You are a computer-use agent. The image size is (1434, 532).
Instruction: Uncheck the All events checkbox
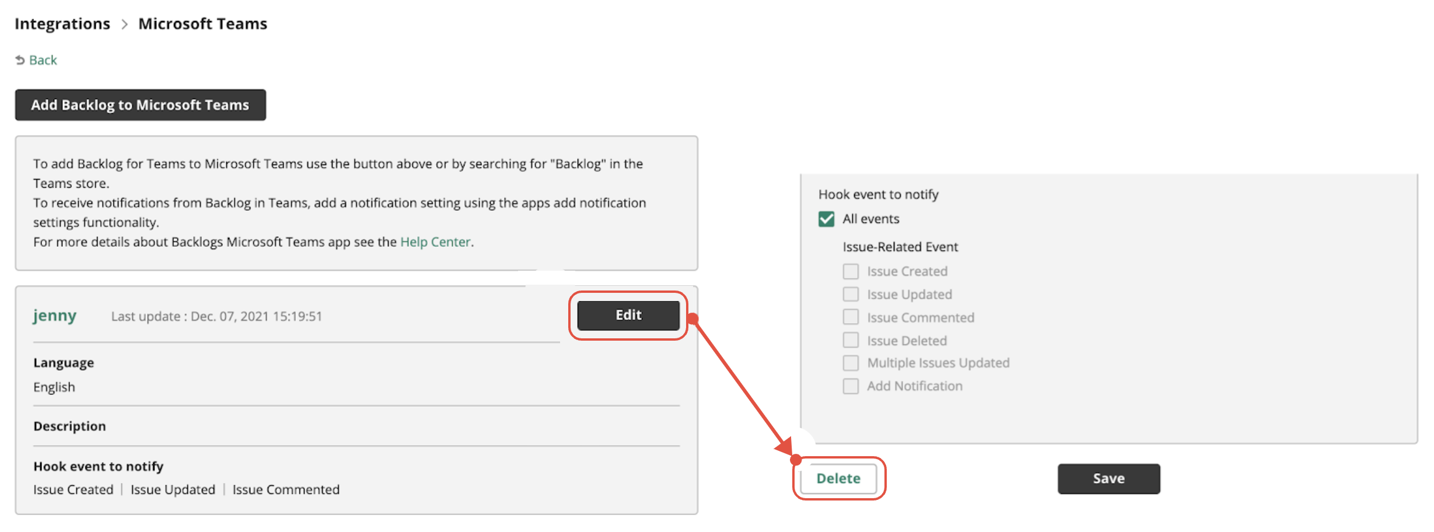click(826, 219)
